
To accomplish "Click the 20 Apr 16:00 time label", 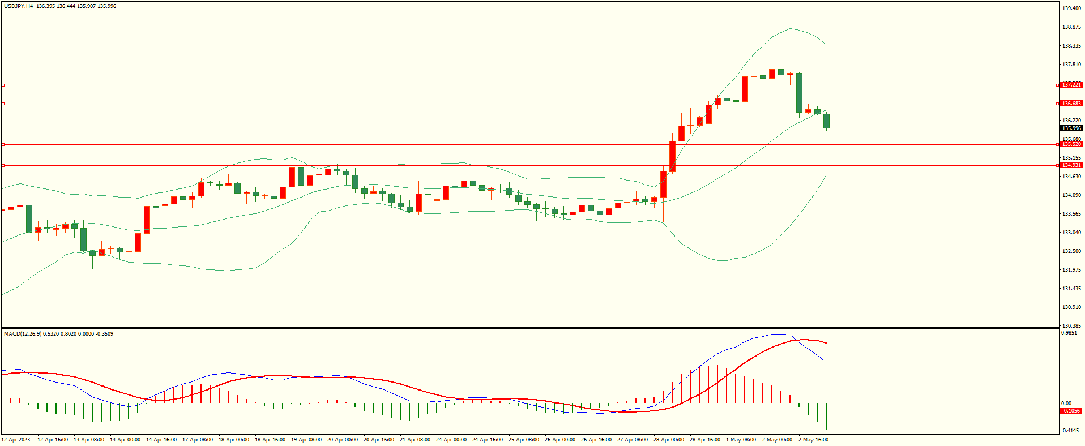I will (x=379, y=440).
